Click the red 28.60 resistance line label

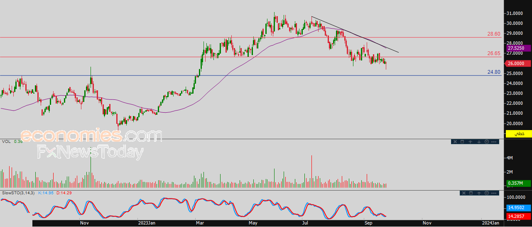(494, 34)
